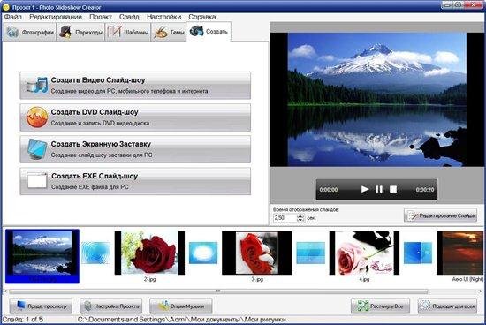This screenshot has width=486, height=325.
Task: Switch to the Фотографии tab
Action: 30,32
